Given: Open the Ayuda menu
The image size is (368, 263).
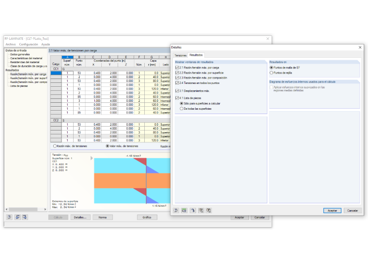Looking at the screenshot, I should tap(46, 45).
